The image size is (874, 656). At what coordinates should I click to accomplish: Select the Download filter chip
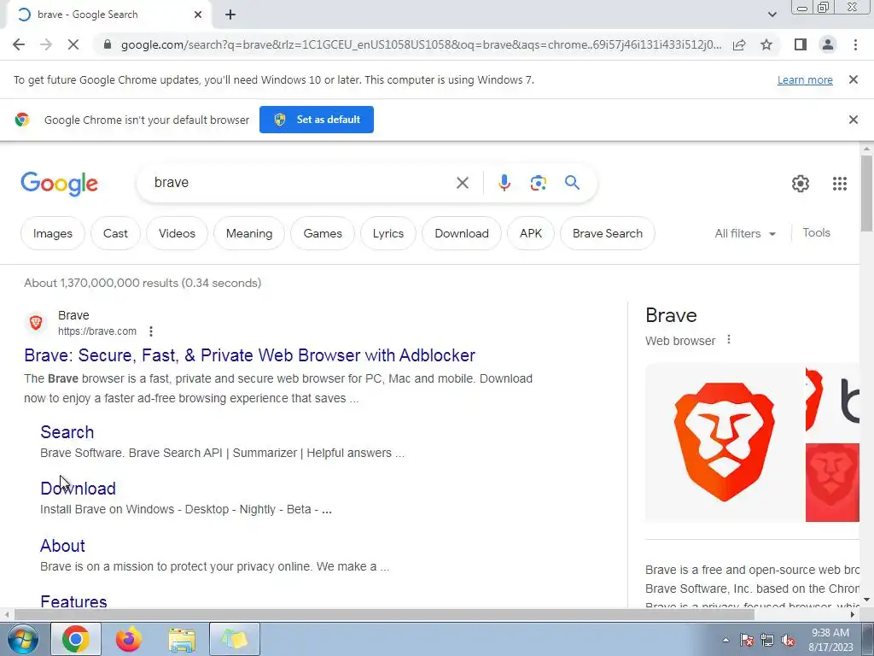[x=462, y=233]
